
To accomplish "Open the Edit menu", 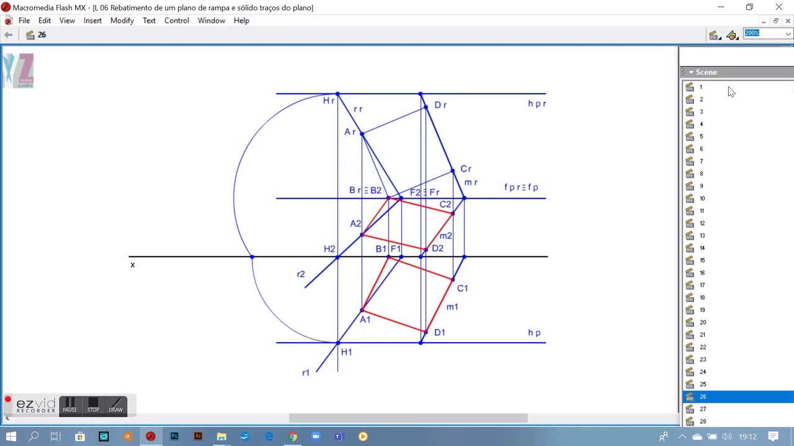I will (x=45, y=20).
